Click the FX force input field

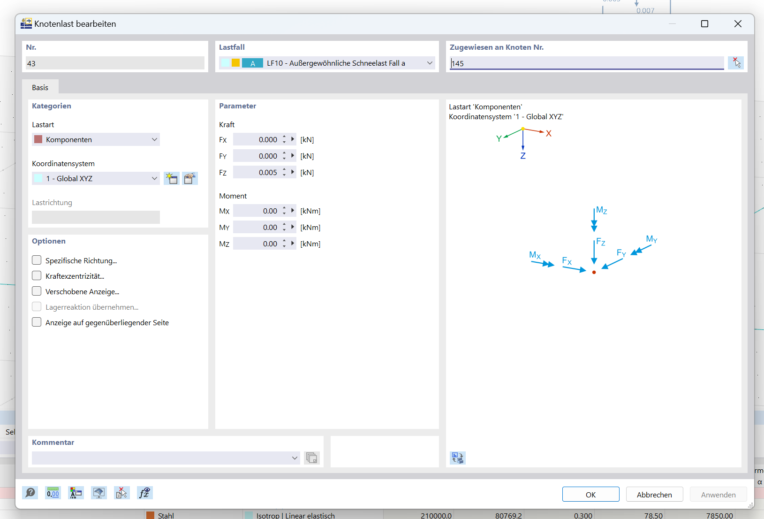coord(257,139)
